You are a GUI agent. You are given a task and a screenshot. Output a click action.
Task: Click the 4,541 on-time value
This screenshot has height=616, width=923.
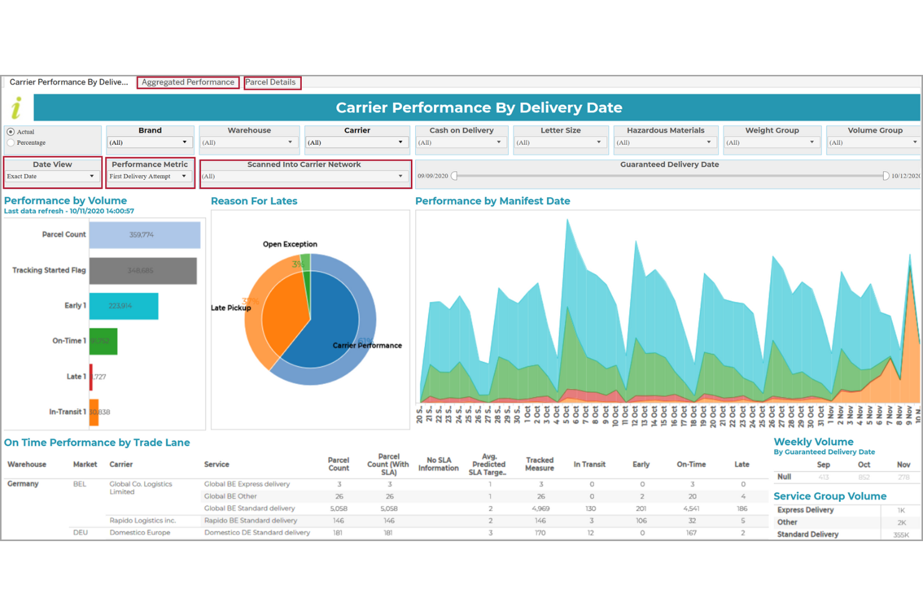pyautogui.click(x=691, y=509)
